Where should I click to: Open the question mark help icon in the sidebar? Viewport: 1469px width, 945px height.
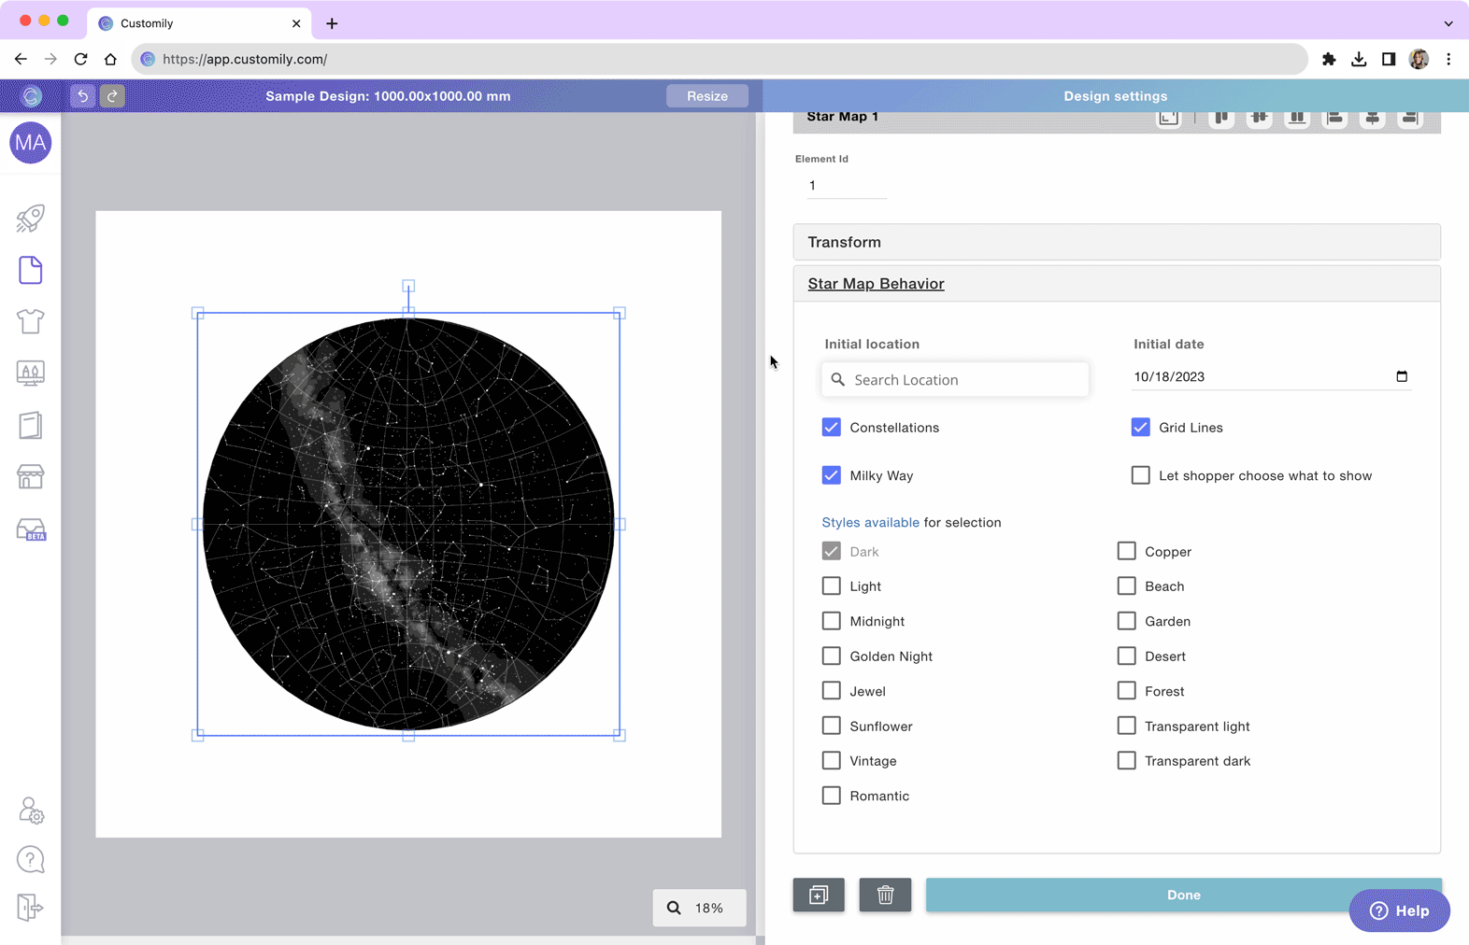[x=30, y=859]
